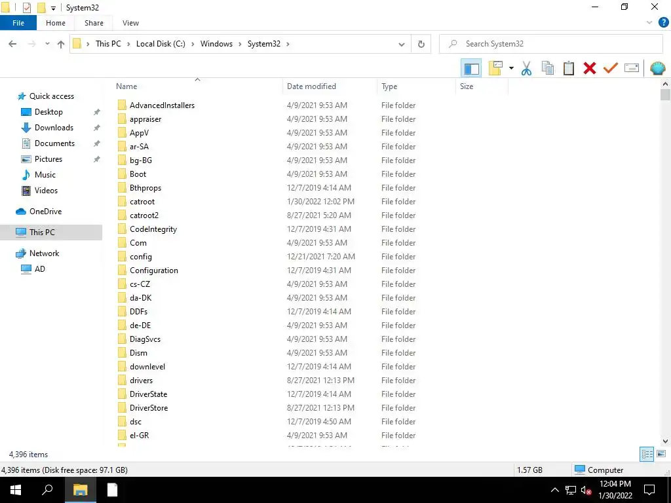
Task: Click the vertical scrollbar down arrow
Action: (x=665, y=441)
